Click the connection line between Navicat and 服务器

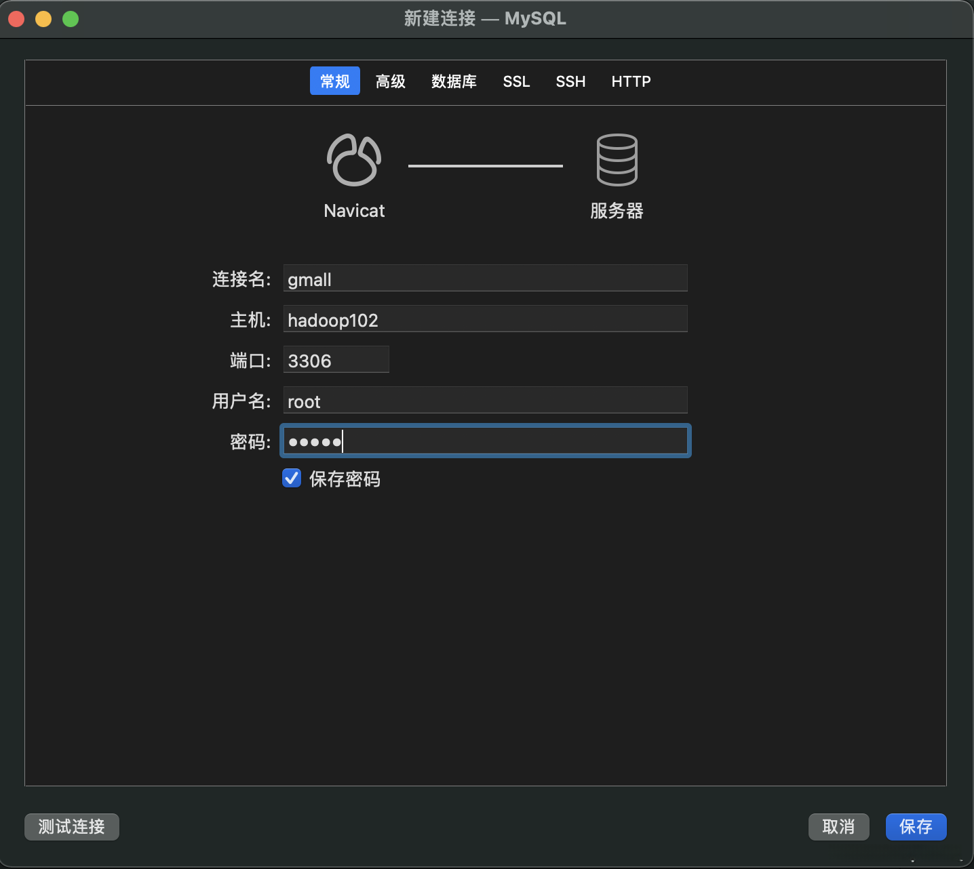tap(485, 165)
